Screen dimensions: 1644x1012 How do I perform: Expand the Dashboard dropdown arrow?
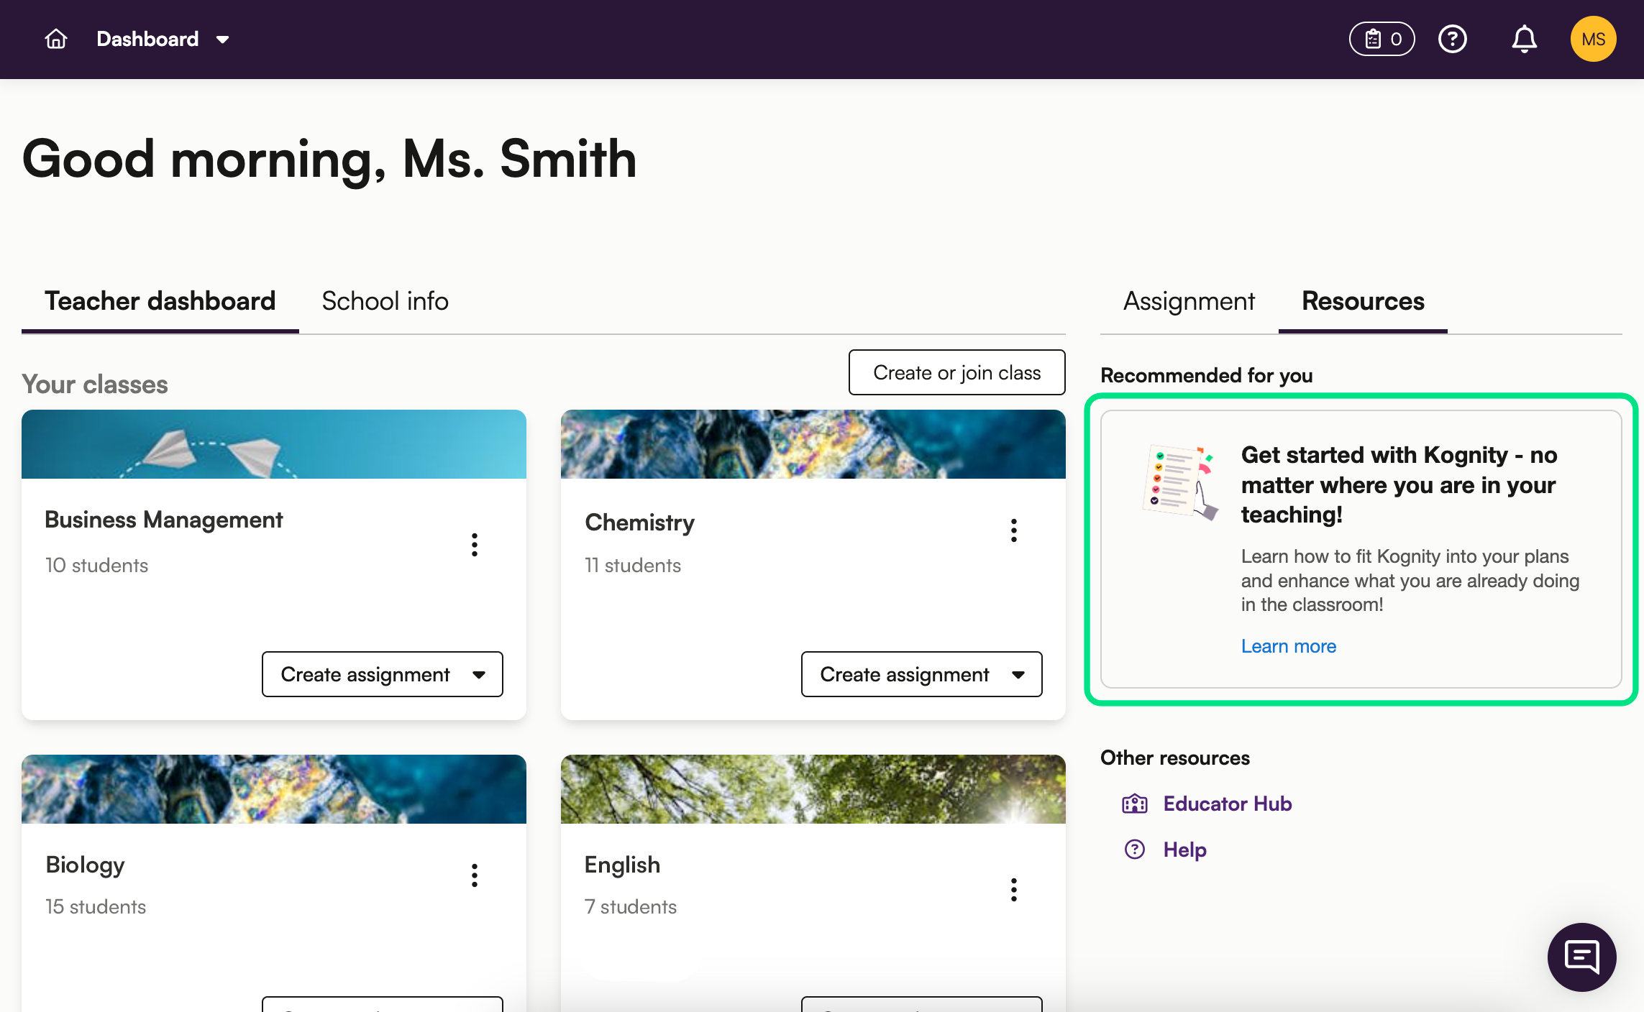click(223, 40)
